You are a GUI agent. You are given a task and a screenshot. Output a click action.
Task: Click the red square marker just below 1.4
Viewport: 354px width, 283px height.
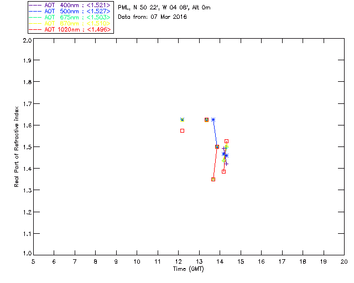pyautogui.click(x=223, y=171)
